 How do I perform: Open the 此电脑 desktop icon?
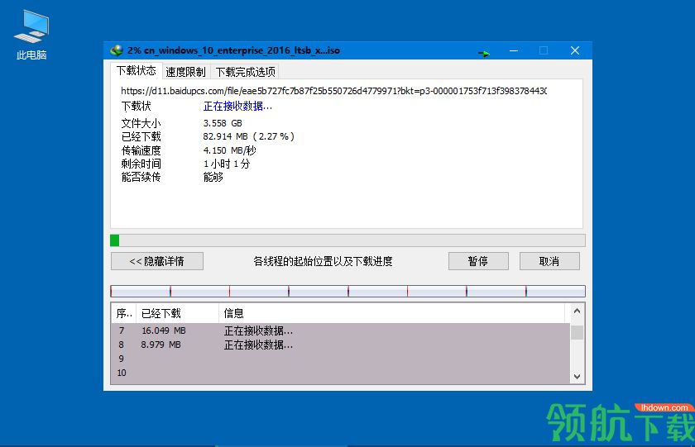31,35
